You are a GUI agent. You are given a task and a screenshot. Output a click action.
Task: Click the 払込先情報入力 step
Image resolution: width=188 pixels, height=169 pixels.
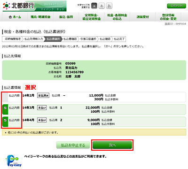(x=33, y=39)
